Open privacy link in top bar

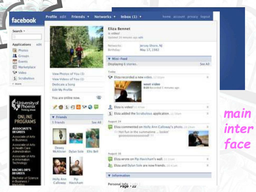pos(192,17)
